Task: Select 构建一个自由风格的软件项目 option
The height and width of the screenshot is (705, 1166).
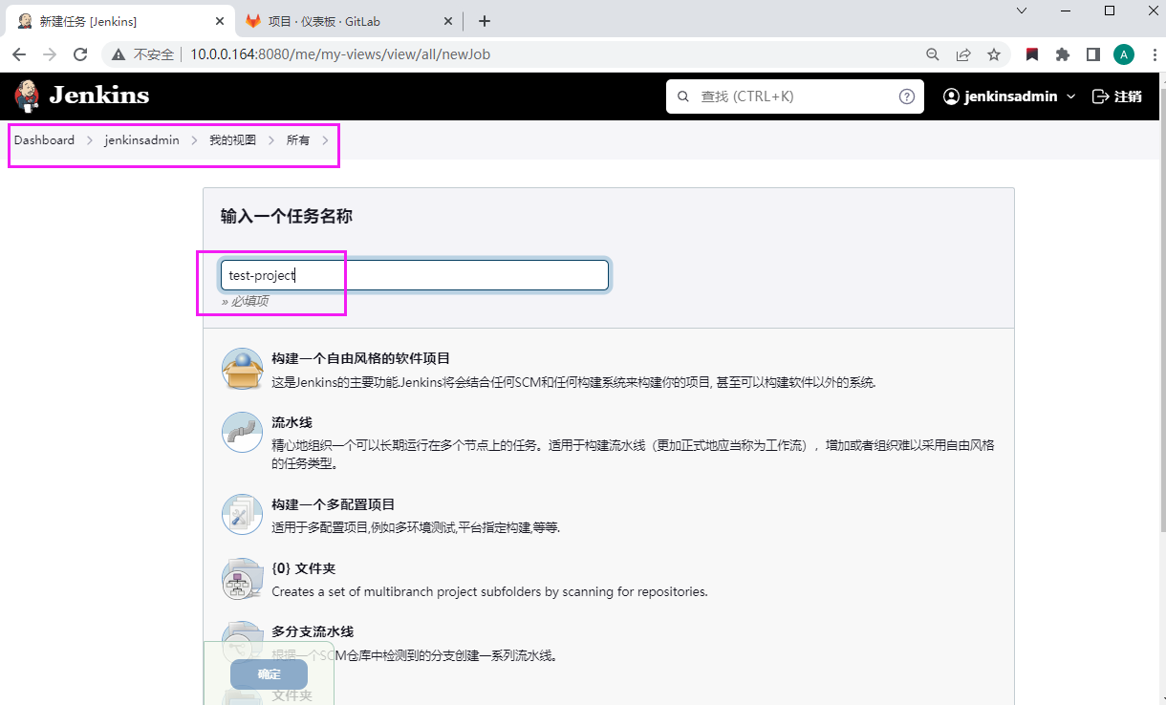Action: [360, 358]
